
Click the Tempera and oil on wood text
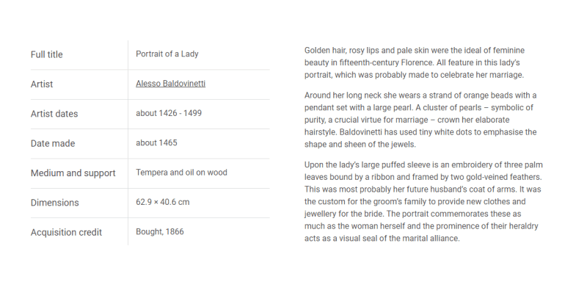tap(181, 173)
